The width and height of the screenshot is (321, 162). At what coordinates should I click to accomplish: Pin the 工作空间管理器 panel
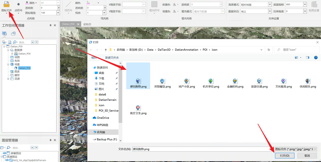(50, 25)
